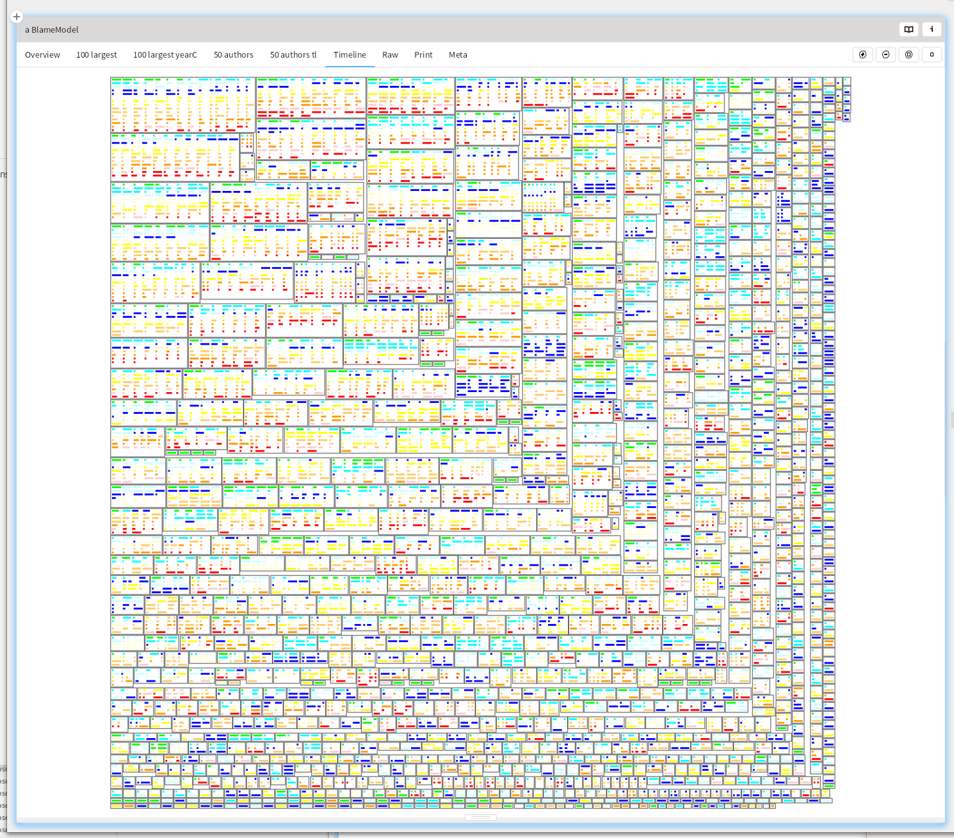The image size is (954, 838).
Task: Click the resize handle at bottom center
Action: tap(480, 817)
